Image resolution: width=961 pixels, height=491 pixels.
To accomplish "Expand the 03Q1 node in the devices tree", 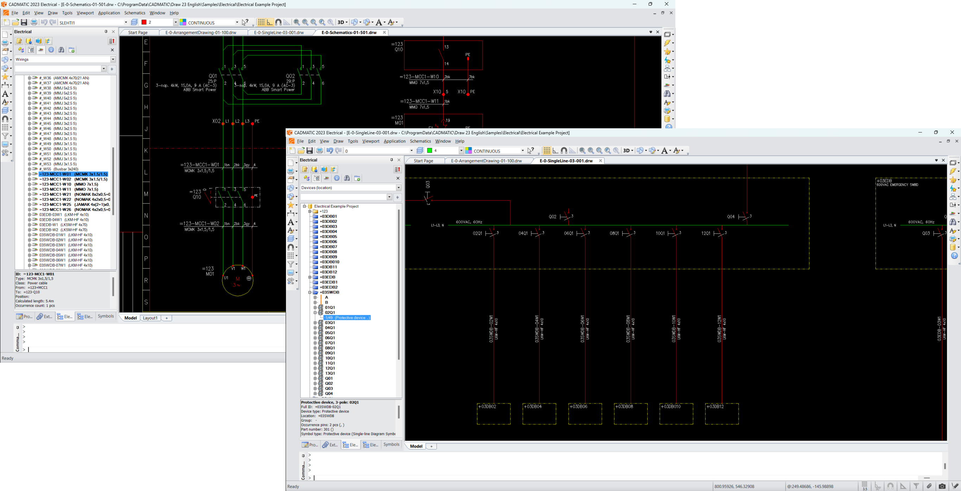I will coord(315,323).
